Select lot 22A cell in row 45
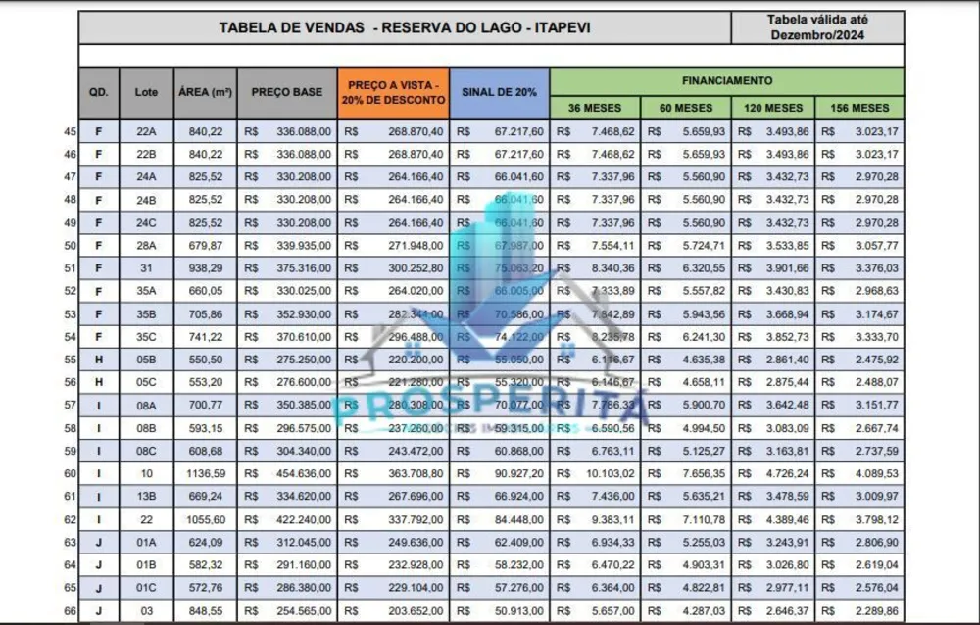 point(146,132)
